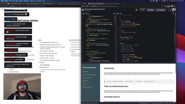Viewport: 185px width, 104px height.
Task: Click the CSS editor settings gear icon
Action: 118,14
